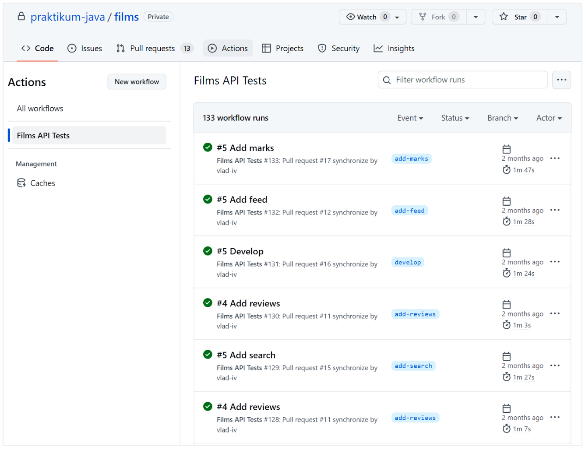
Task: Open the #5 Add search workflow run
Action: 246,355
